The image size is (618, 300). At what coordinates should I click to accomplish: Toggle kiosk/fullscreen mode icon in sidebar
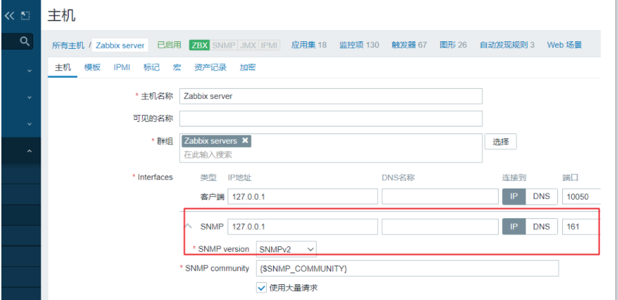[26, 16]
